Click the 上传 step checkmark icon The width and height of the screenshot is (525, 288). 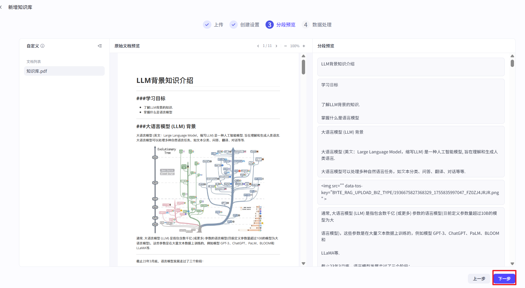point(207,25)
